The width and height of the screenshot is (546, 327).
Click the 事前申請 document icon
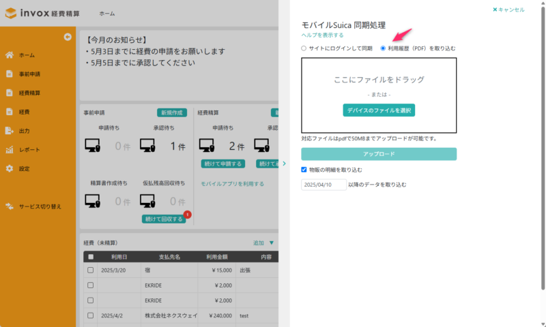pyautogui.click(x=10, y=74)
